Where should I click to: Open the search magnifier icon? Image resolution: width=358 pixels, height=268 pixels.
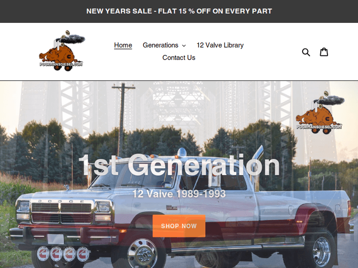[x=306, y=52]
